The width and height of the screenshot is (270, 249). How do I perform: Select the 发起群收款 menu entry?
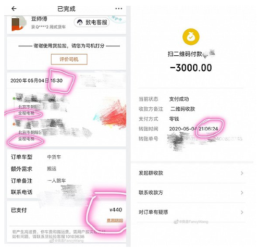191,173
